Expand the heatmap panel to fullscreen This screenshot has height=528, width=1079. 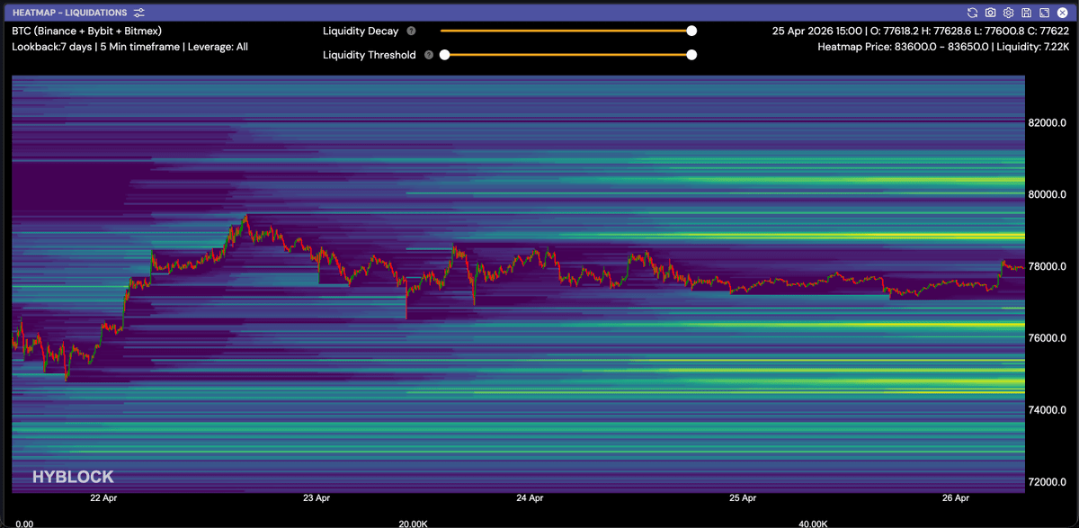(x=1045, y=13)
